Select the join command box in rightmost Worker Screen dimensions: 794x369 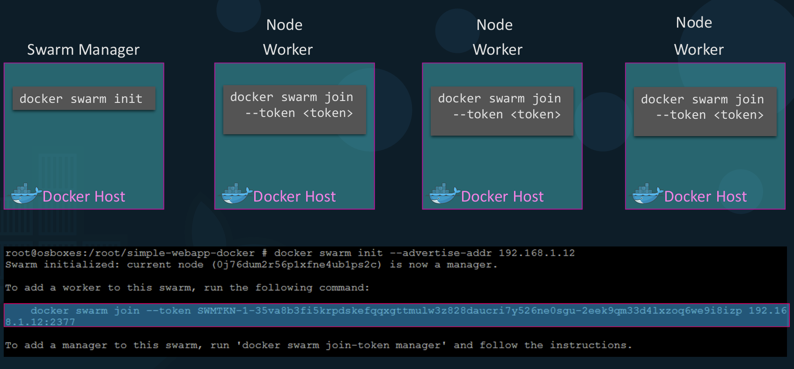705,111
